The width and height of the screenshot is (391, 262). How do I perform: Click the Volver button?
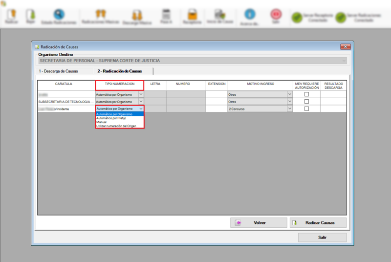coord(259,222)
